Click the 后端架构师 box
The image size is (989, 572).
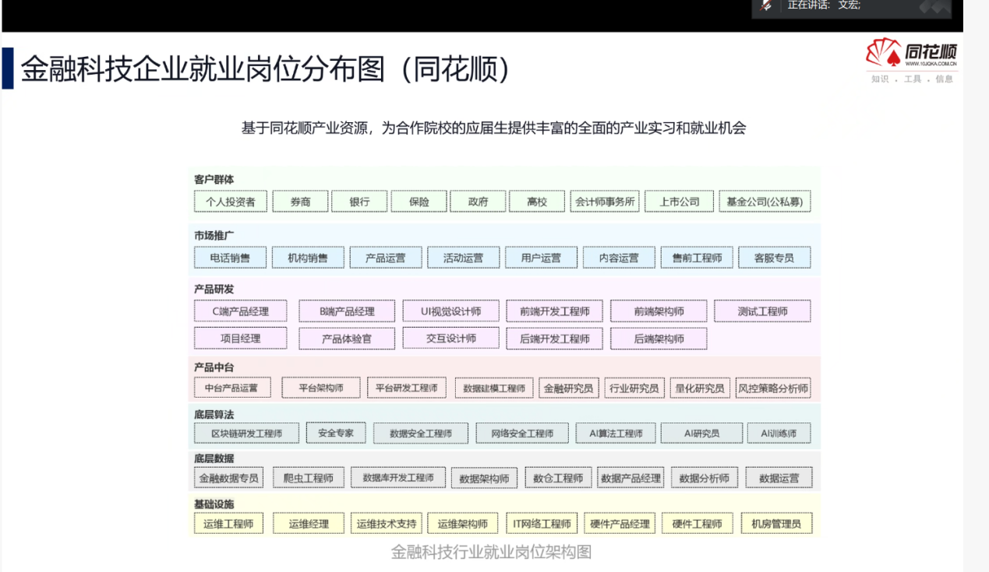pos(659,339)
